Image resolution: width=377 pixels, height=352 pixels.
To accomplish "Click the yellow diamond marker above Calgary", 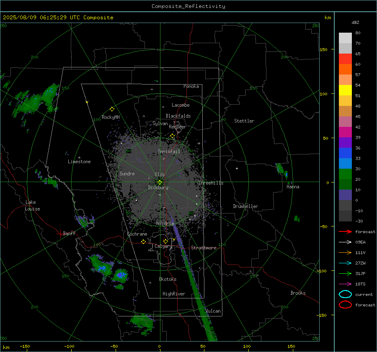I will tap(165, 241).
